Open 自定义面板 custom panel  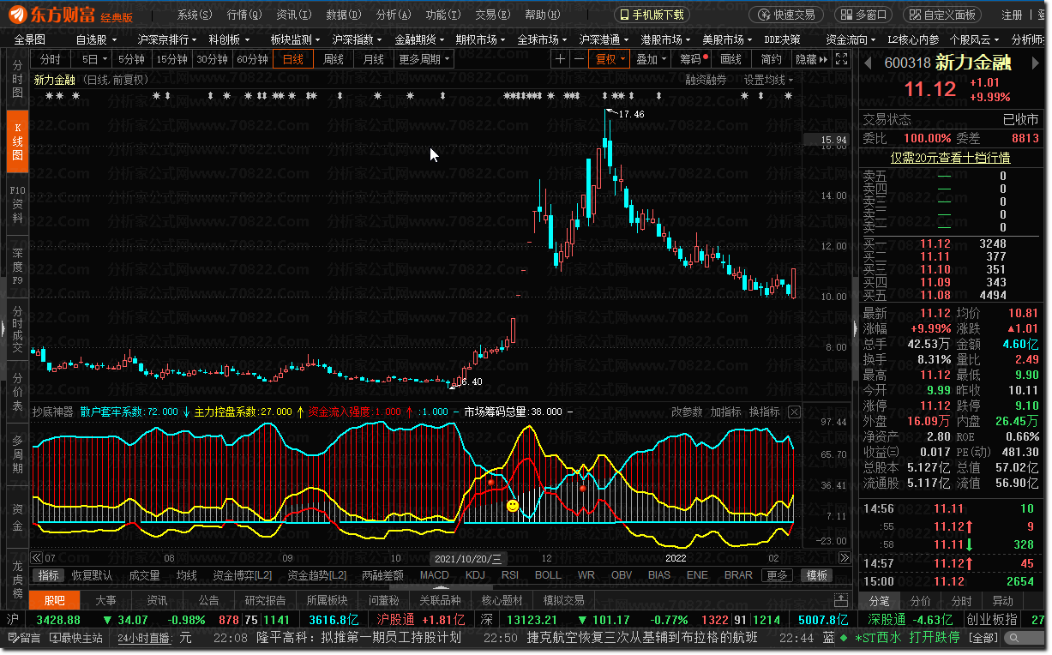tap(943, 15)
